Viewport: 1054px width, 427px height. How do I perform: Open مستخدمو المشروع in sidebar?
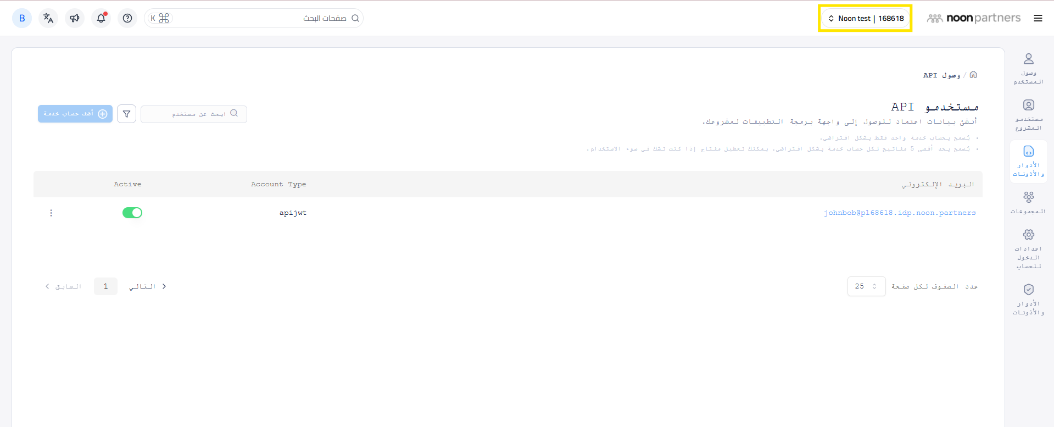pyautogui.click(x=1029, y=114)
